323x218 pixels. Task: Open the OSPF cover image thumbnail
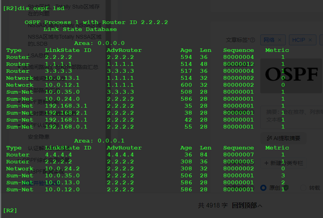(291, 76)
